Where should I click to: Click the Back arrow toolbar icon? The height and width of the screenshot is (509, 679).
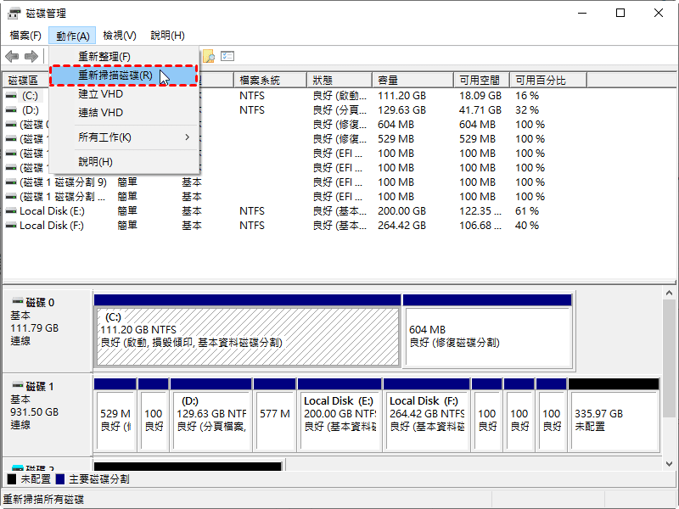click(12, 56)
